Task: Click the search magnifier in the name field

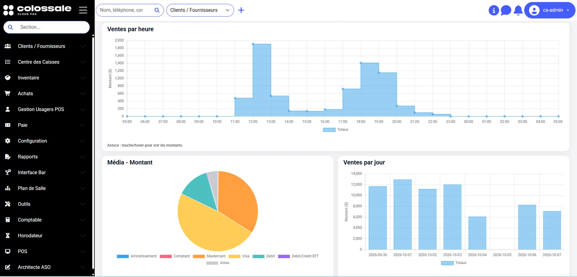Action: (x=157, y=10)
